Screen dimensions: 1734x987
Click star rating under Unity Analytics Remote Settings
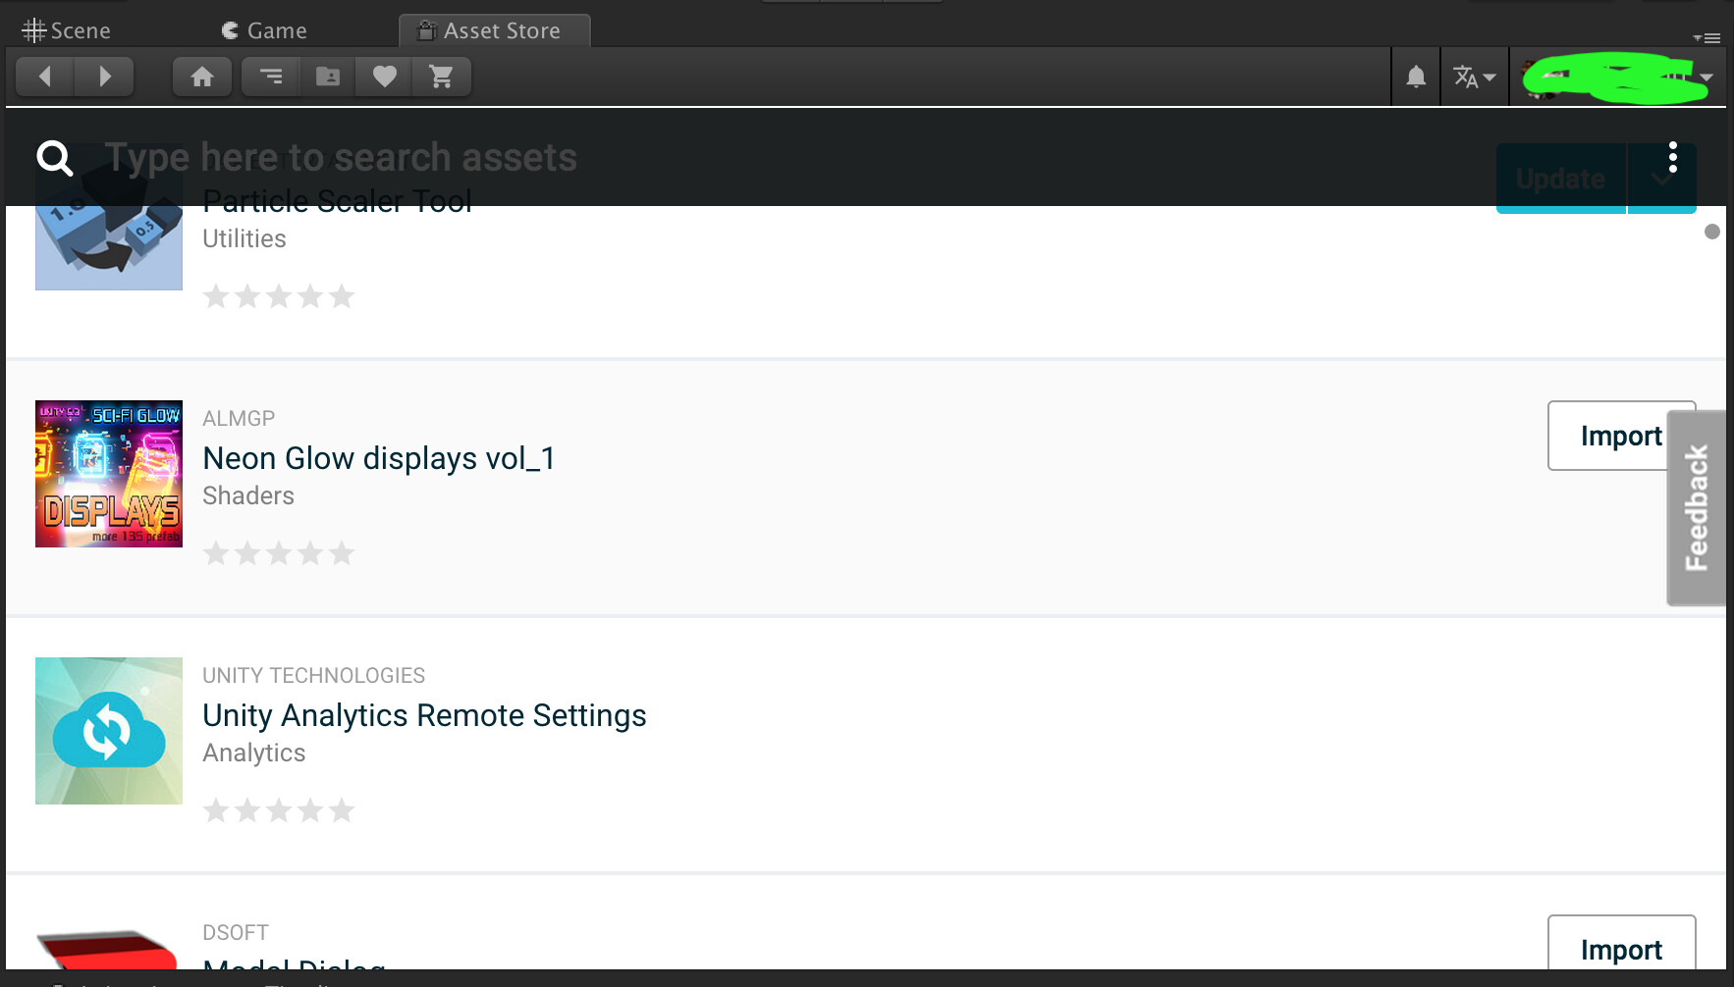click(x=279, y=810)
